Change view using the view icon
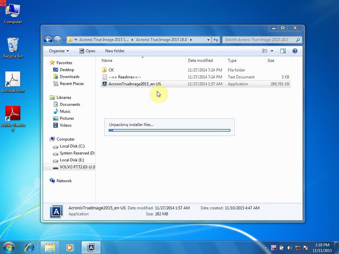This screenshot has width=339, height=254. pyautogui.click(x=265, y=51)
